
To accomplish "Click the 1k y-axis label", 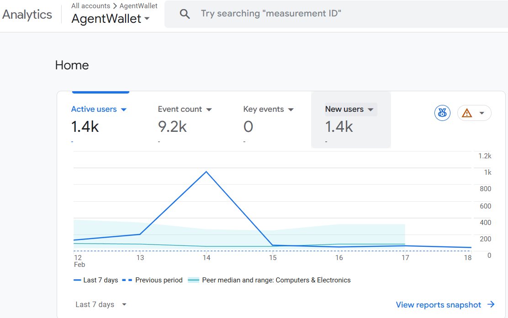I will coord(487,172).
